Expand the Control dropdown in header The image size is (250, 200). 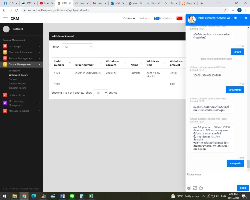point(129,18)
